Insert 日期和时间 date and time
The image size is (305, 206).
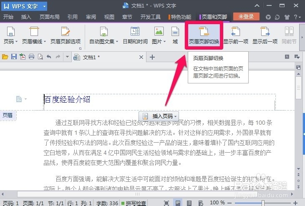coord(135,36)
